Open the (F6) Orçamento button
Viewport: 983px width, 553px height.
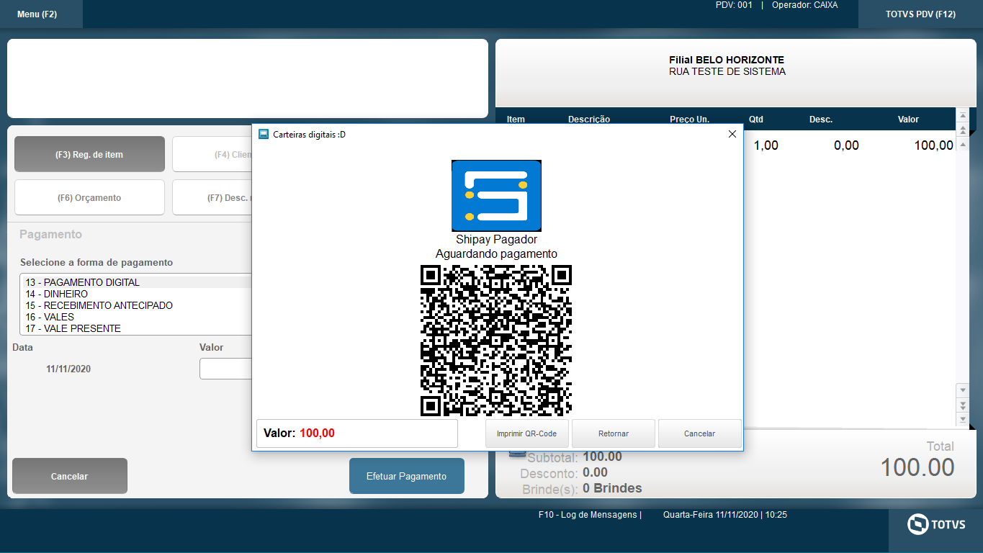pos(89,197)
